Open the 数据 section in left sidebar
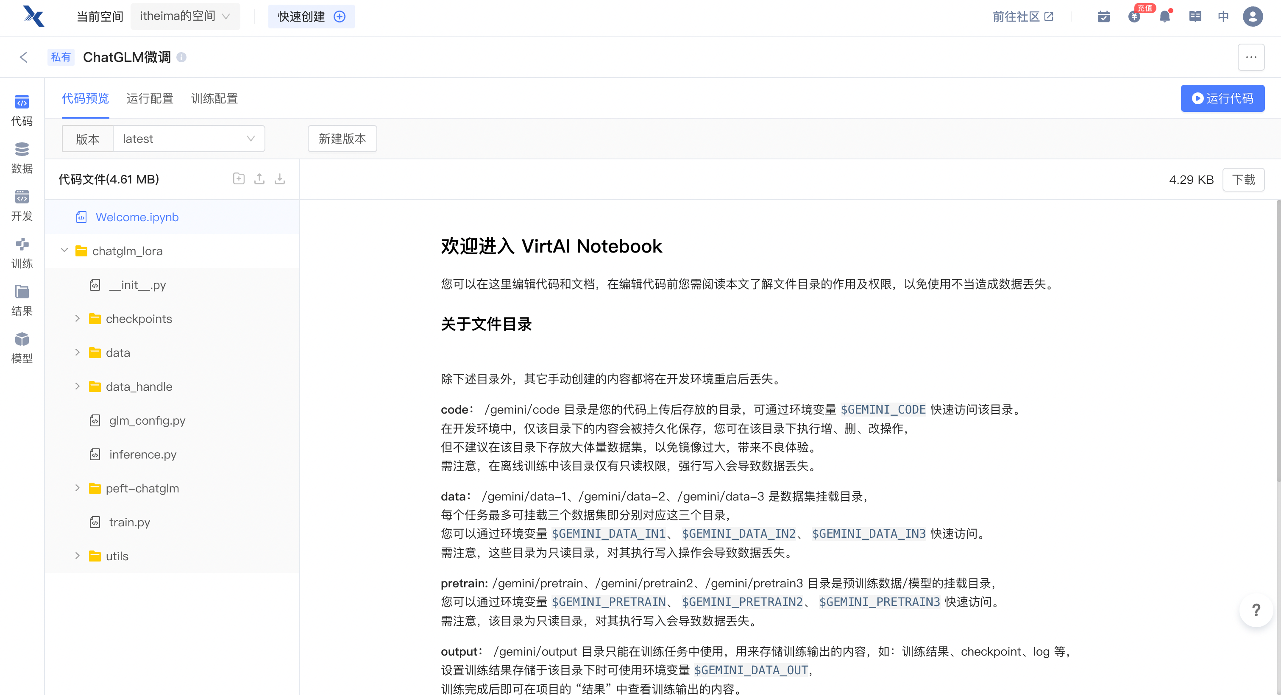Viewport: 1281px width, 695px height. pyautogui.click(x=22, y=158)
